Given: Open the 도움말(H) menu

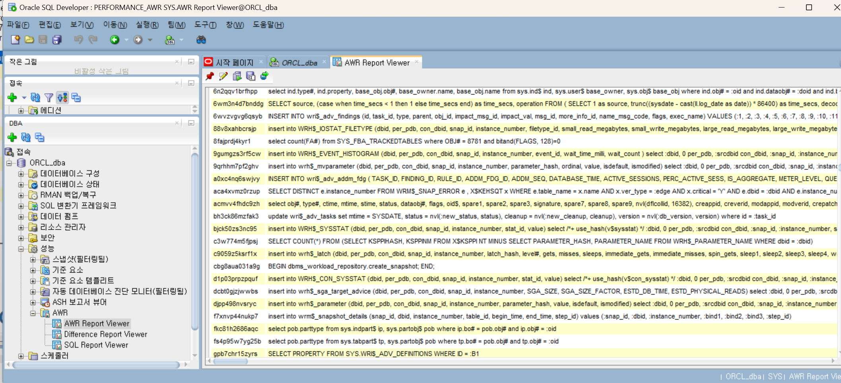Looking at the screenshot, I should 268,25.
